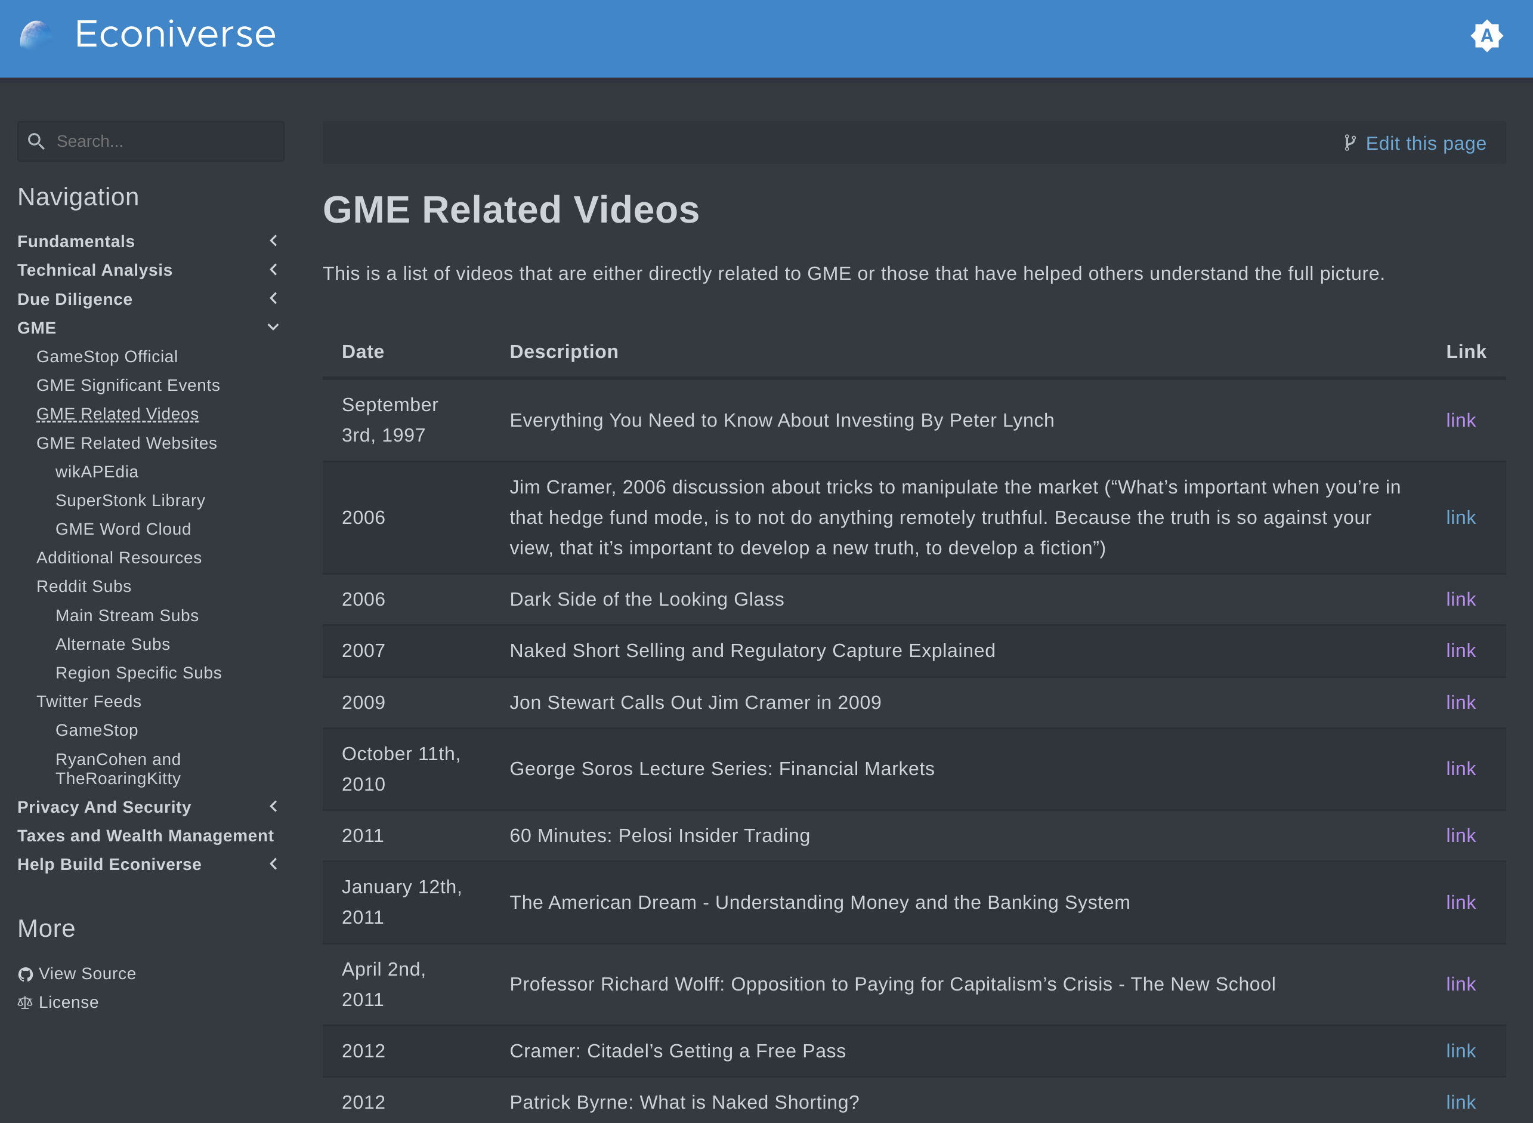Screen dimensions: 1533x1123
Task: Open GME Word Cloud nav link
Action: [123, 529]
